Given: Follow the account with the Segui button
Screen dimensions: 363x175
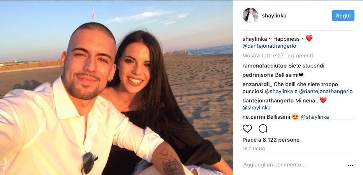Looking at the screenshot, I should pos(343,16).
